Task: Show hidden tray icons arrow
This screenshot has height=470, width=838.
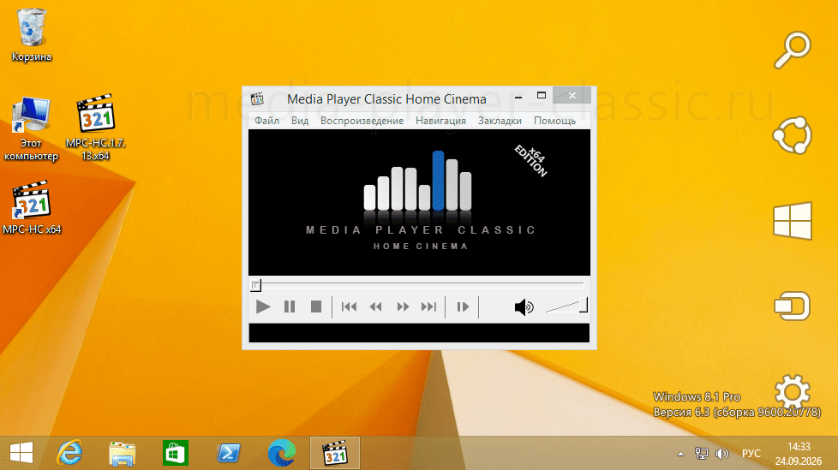Action: (680, 454)
